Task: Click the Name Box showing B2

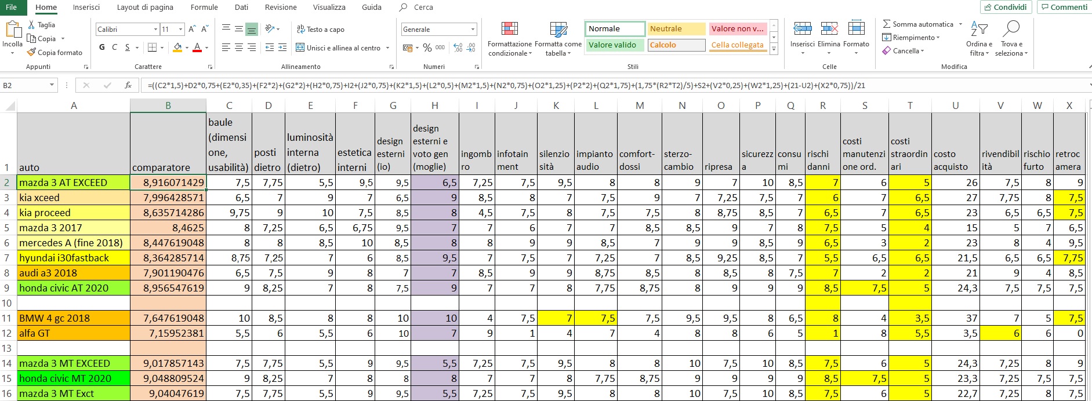Action: [x=24, y=85]
